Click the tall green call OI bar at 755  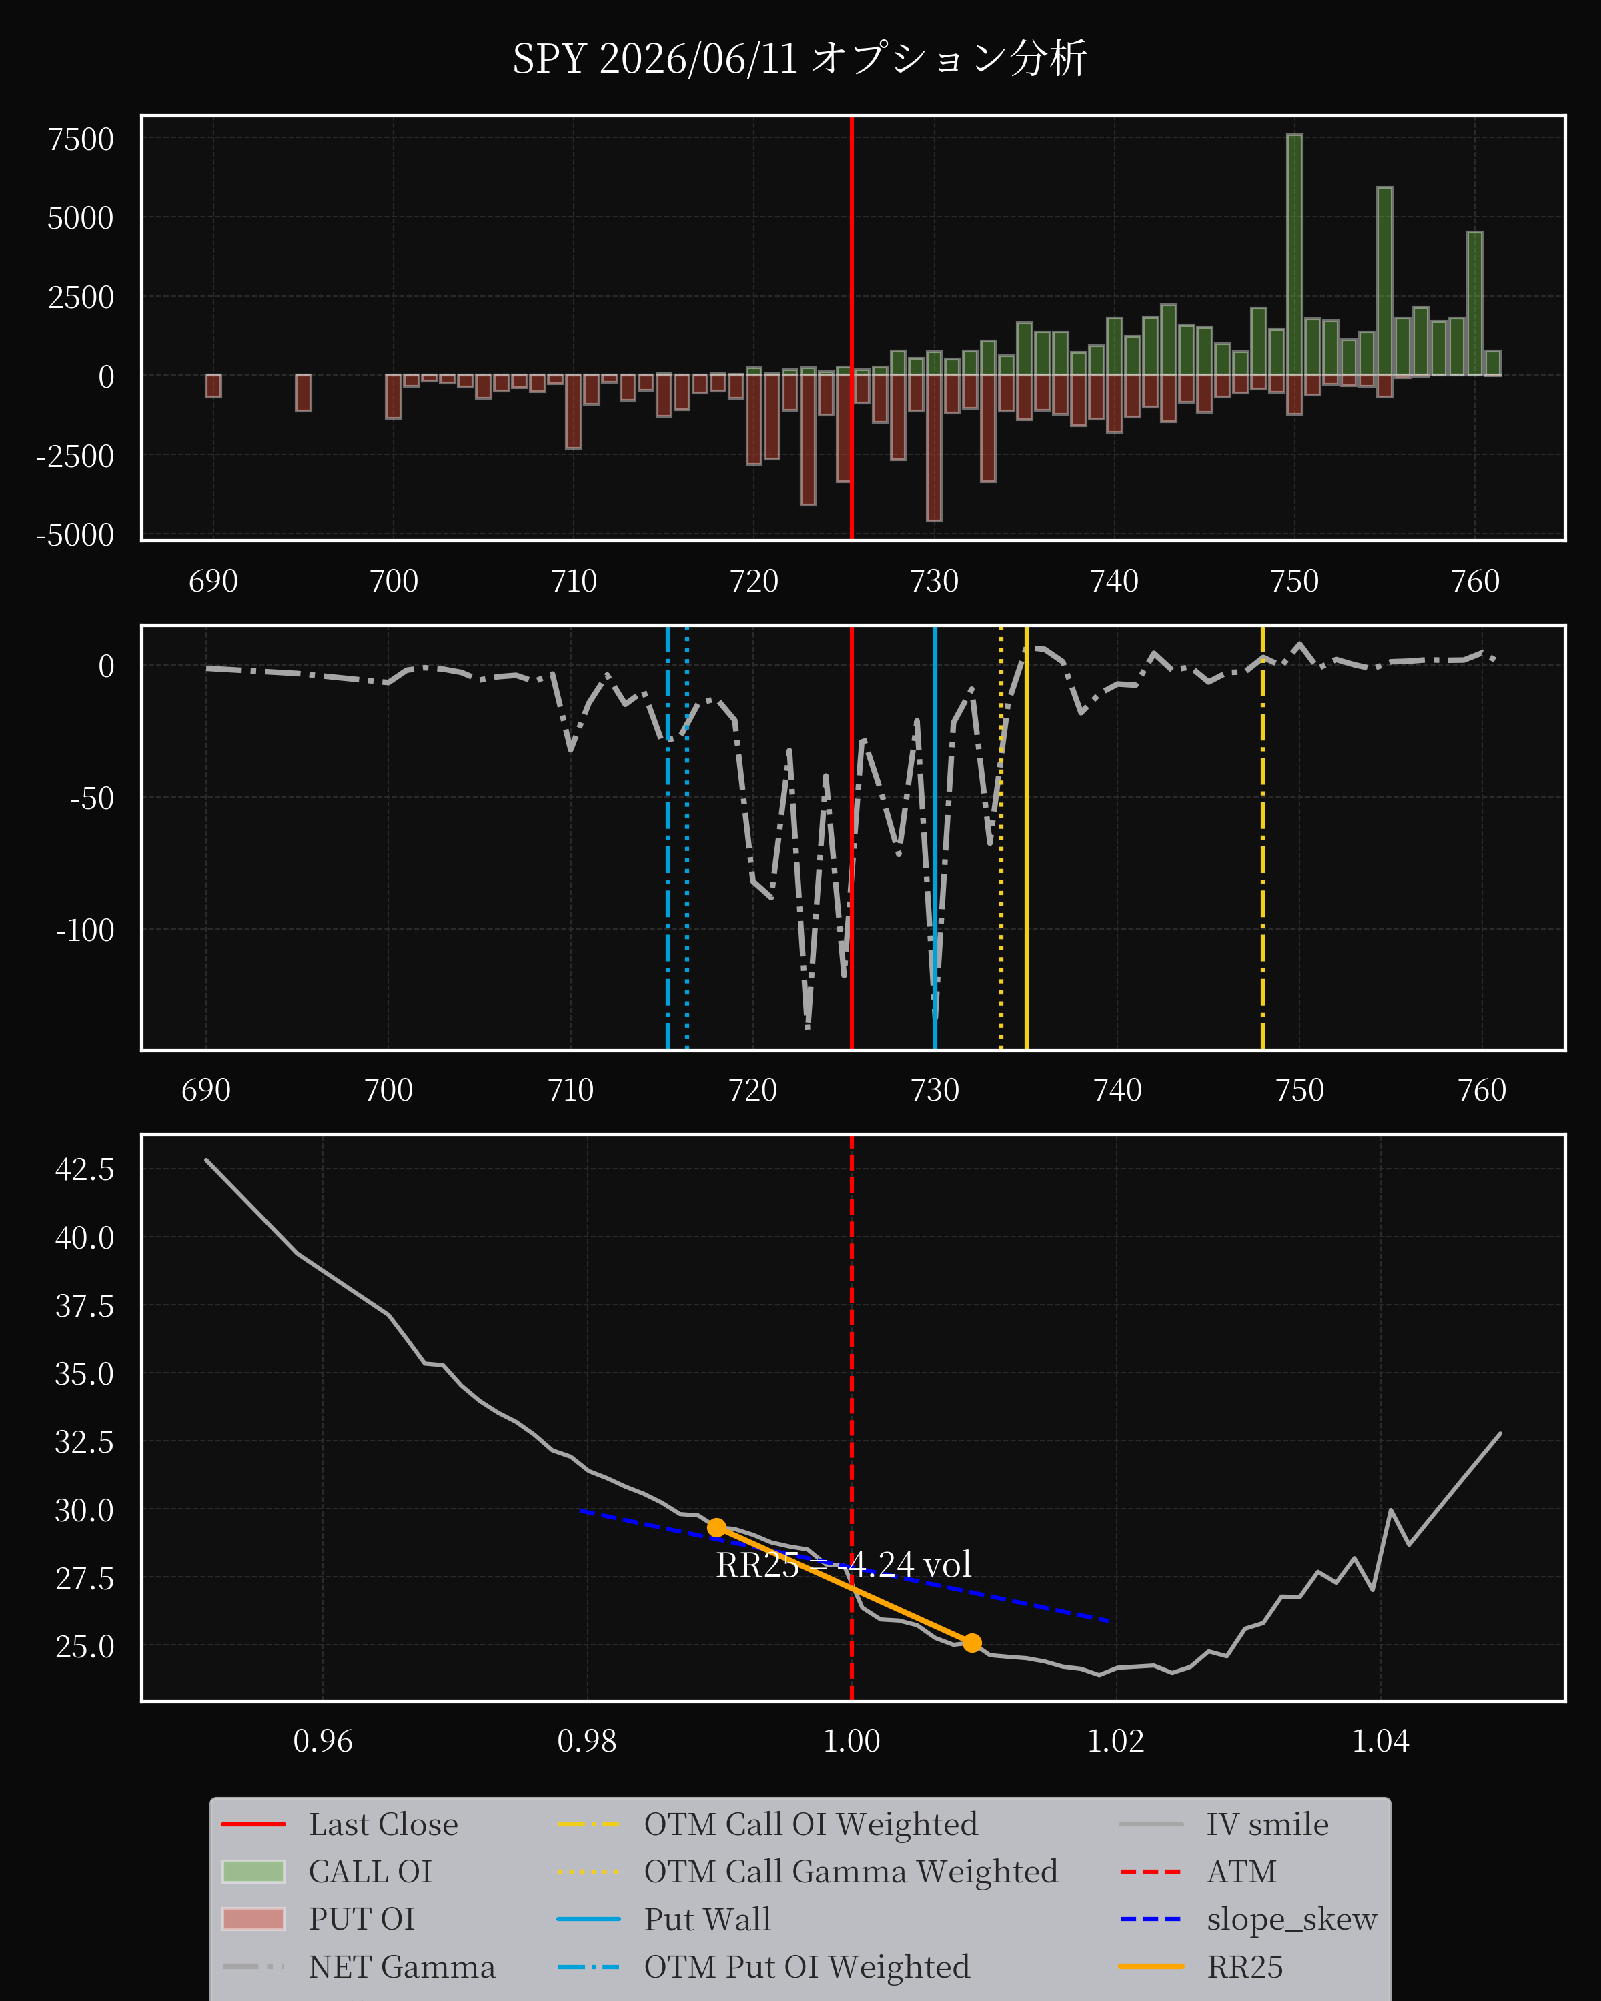coord(1385,281)
